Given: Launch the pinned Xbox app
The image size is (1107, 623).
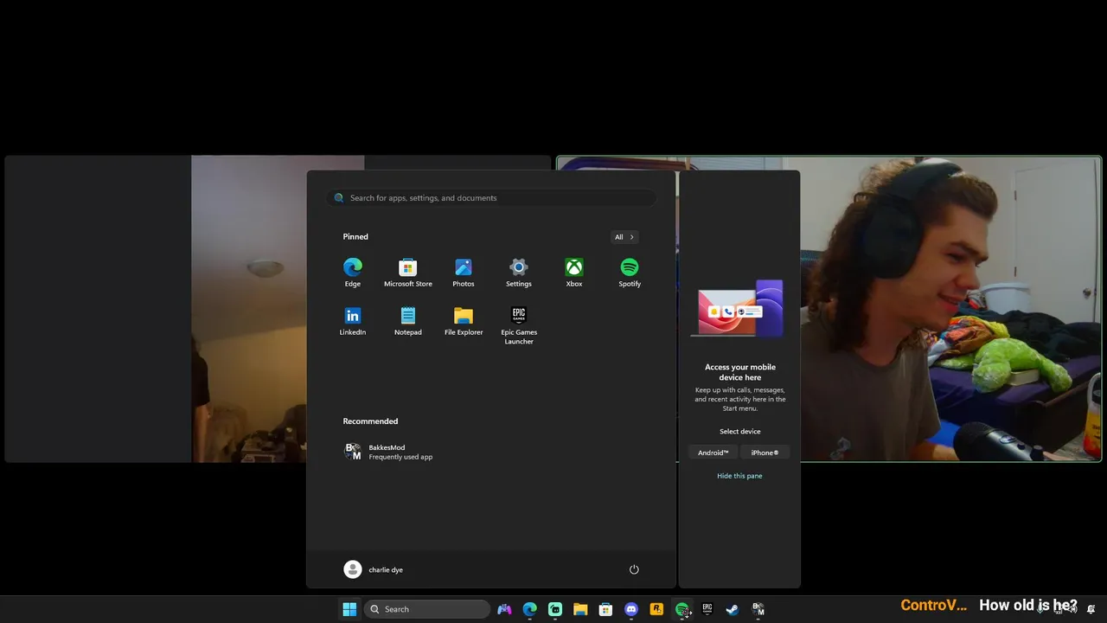Looking at the screenshot, I should (x=574, y=273).
